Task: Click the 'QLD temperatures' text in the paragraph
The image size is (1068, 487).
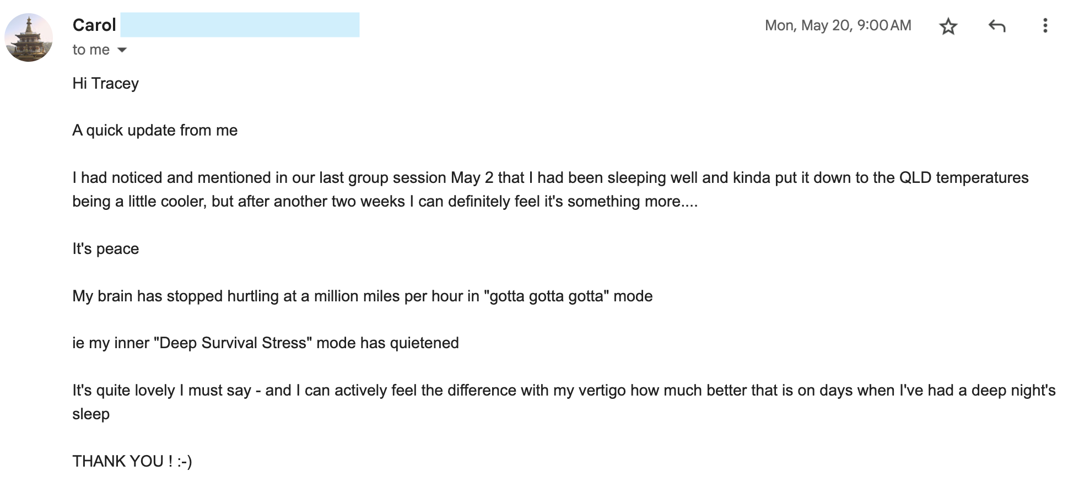Action: tap(964, 178)
